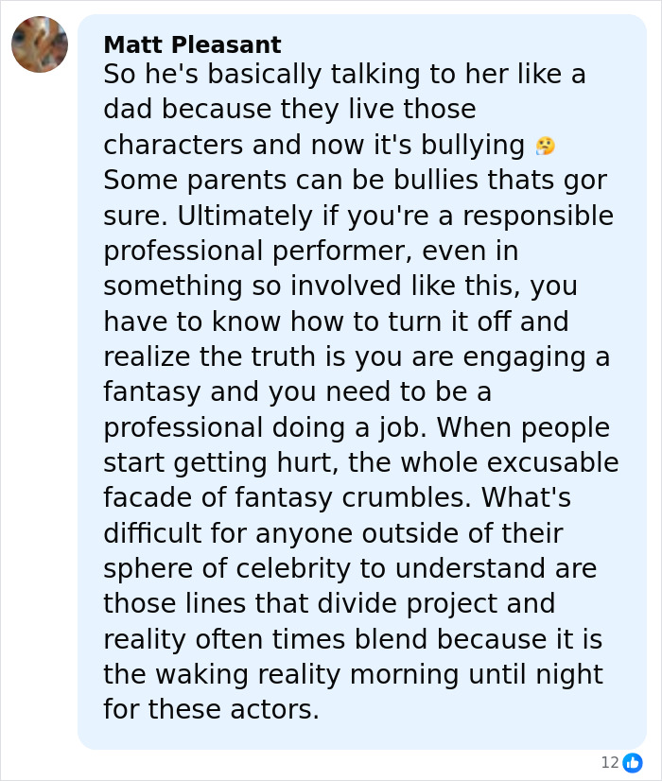The height and width of the screenshot is (781, 662).
Task: Click the circular avatar next to the comment
Action: point(39,44)
